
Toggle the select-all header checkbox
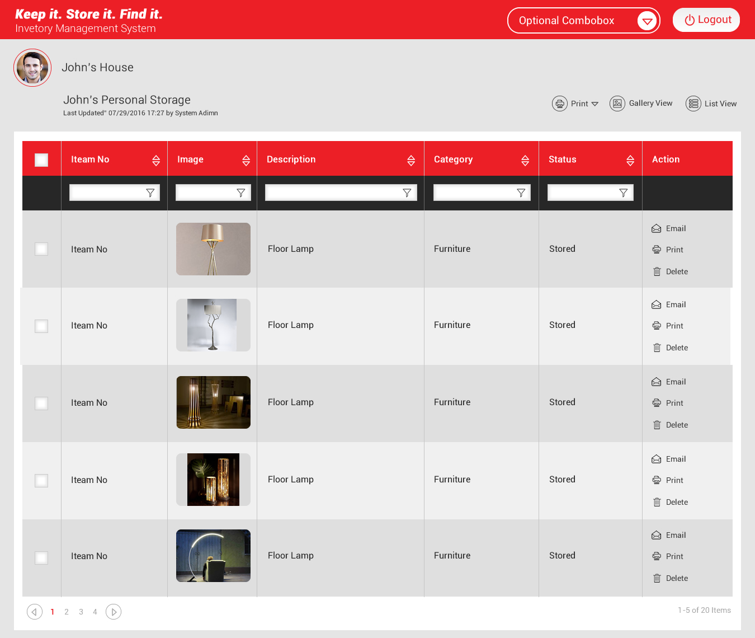41,160
